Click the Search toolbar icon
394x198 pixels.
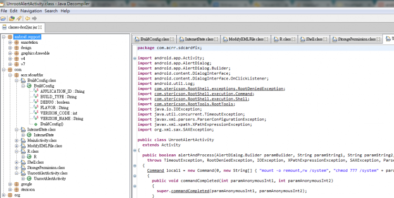[x=19, y=18]
